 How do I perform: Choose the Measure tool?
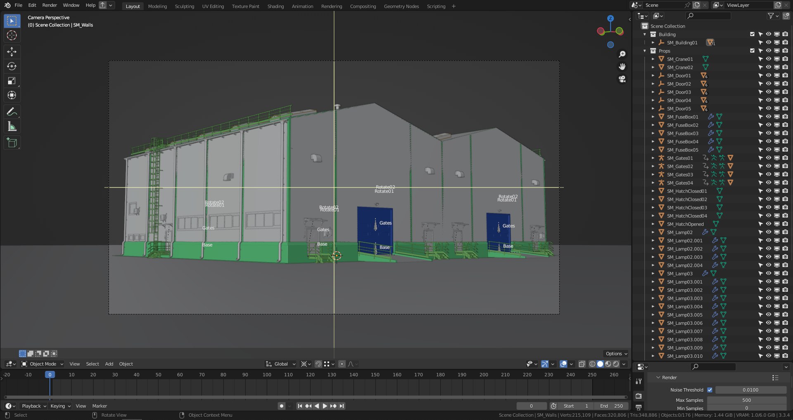[12, 127]
